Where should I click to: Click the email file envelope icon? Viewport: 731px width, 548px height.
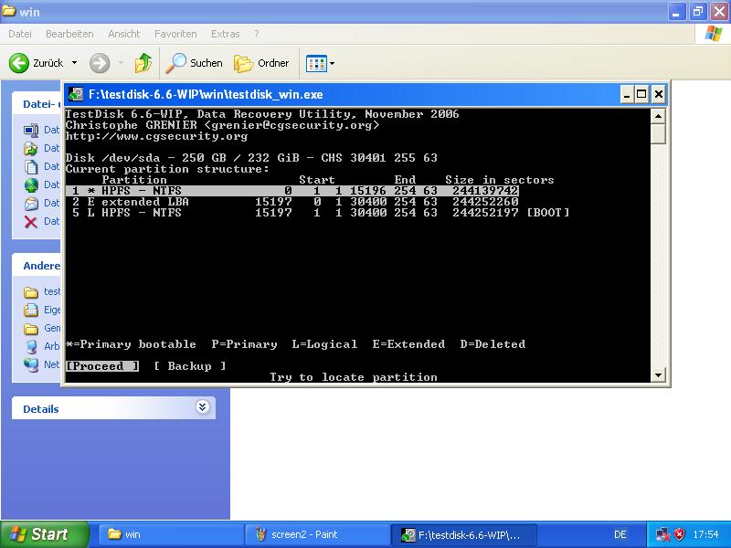pos(31,204)
